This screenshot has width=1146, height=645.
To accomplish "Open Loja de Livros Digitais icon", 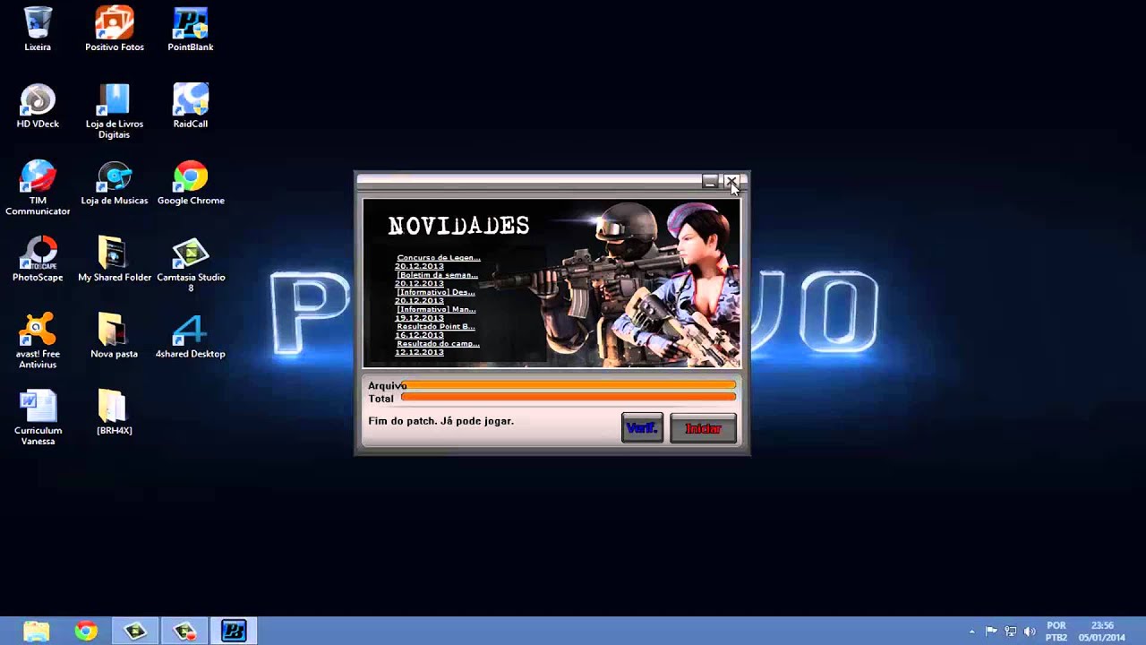I will coord(115,111).
